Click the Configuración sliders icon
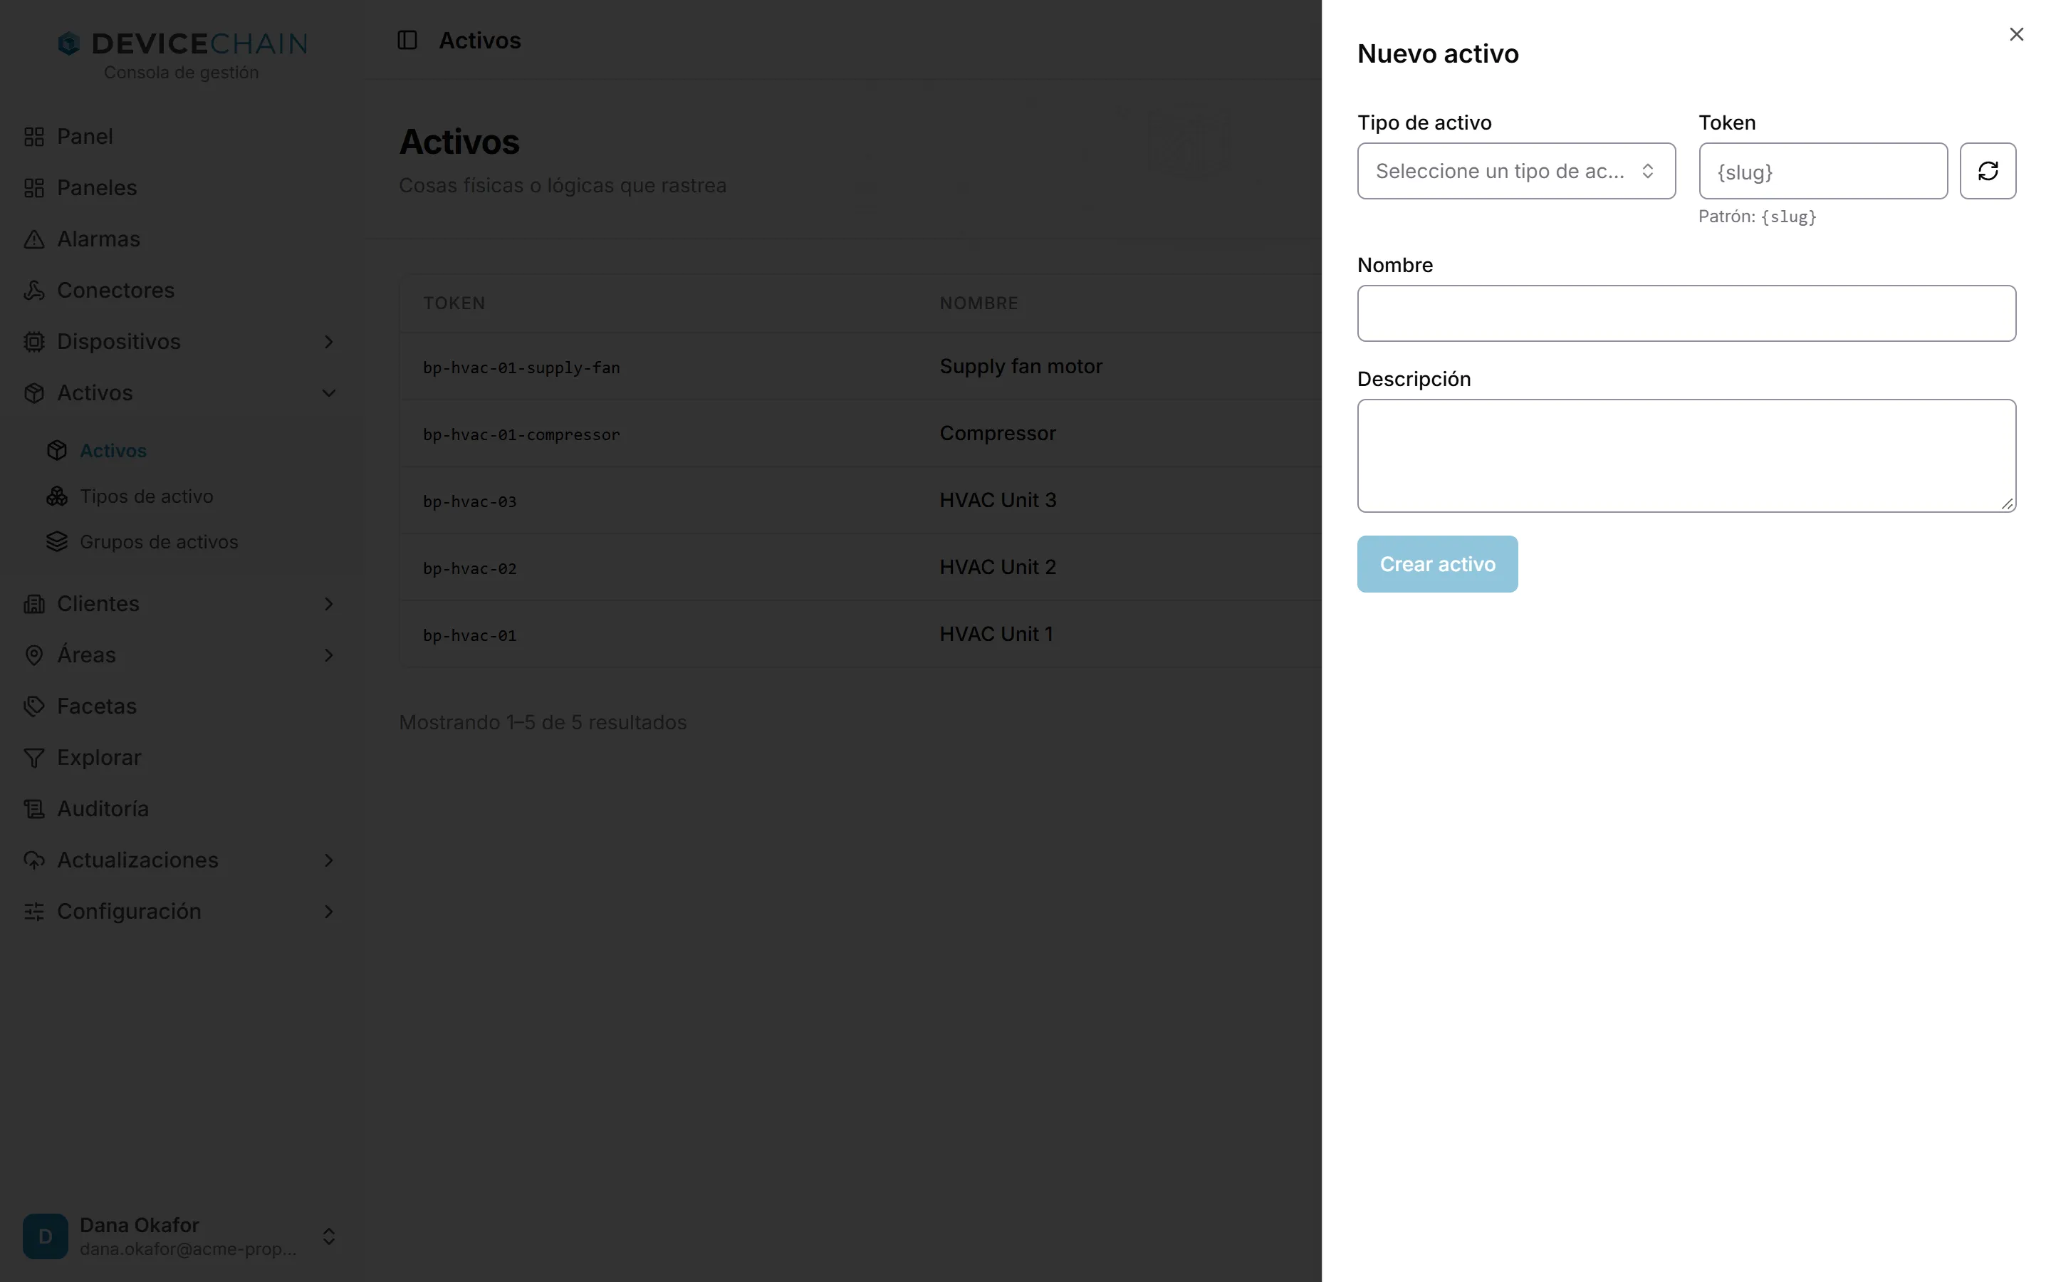This screenshot has height=1282, width=2051. 34,912
